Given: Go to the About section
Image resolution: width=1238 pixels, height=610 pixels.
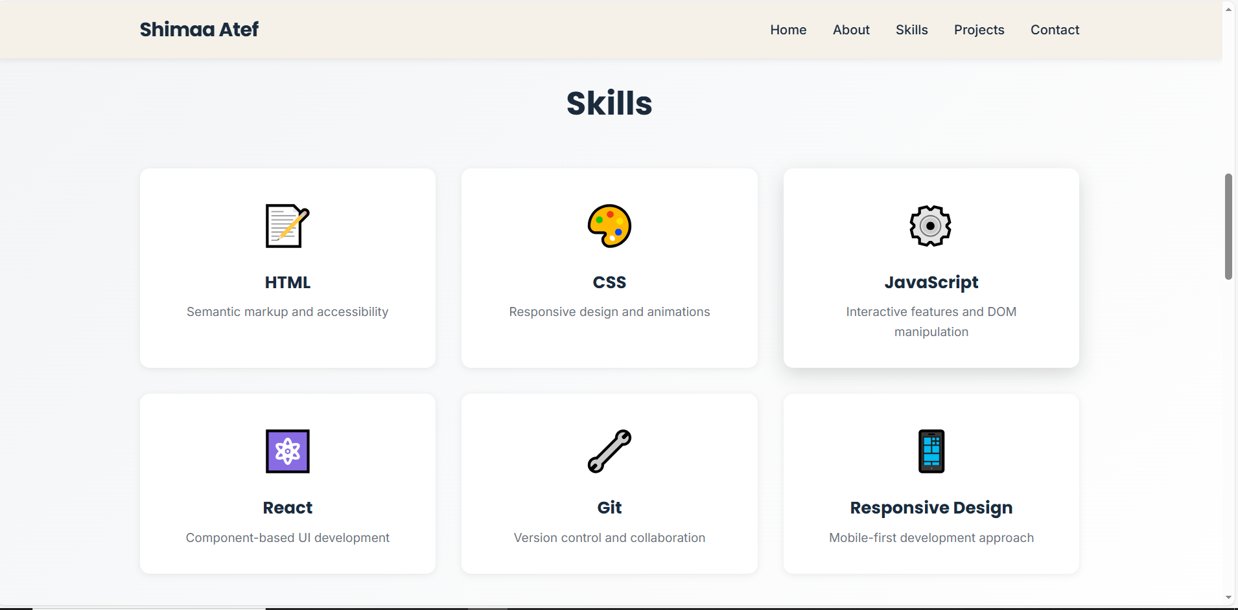Looking at the screenshot, I should click(850, 30).
